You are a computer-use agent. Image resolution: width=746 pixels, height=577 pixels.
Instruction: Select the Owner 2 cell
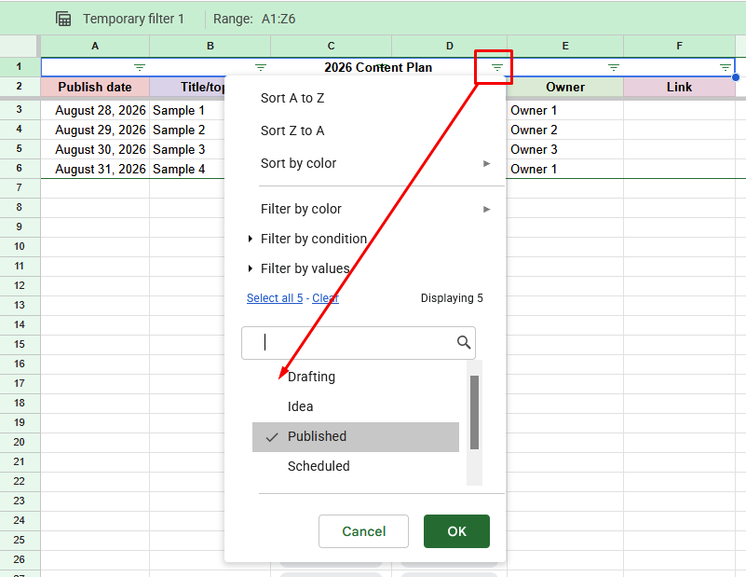click(x=565, y=130)
